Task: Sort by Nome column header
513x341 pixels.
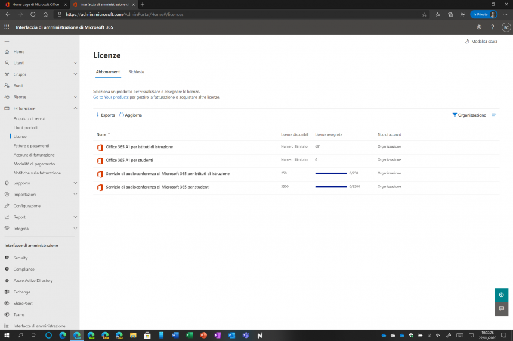Action: coord(103,134)
